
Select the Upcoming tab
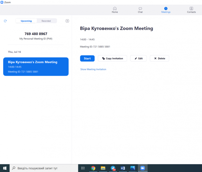pyautogui.click(x=26, y=21)
